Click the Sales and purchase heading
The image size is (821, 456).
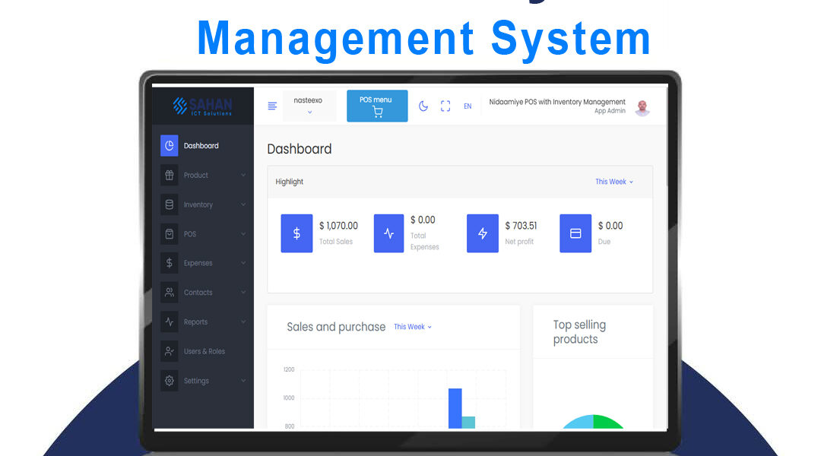click(x=336, y=327)
